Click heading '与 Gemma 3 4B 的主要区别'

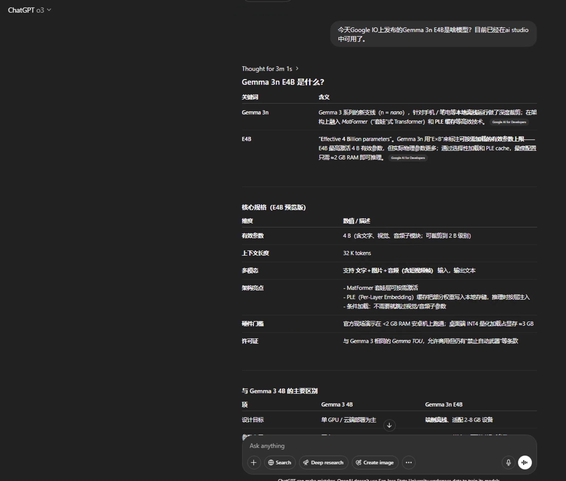[x=279, y=391]
